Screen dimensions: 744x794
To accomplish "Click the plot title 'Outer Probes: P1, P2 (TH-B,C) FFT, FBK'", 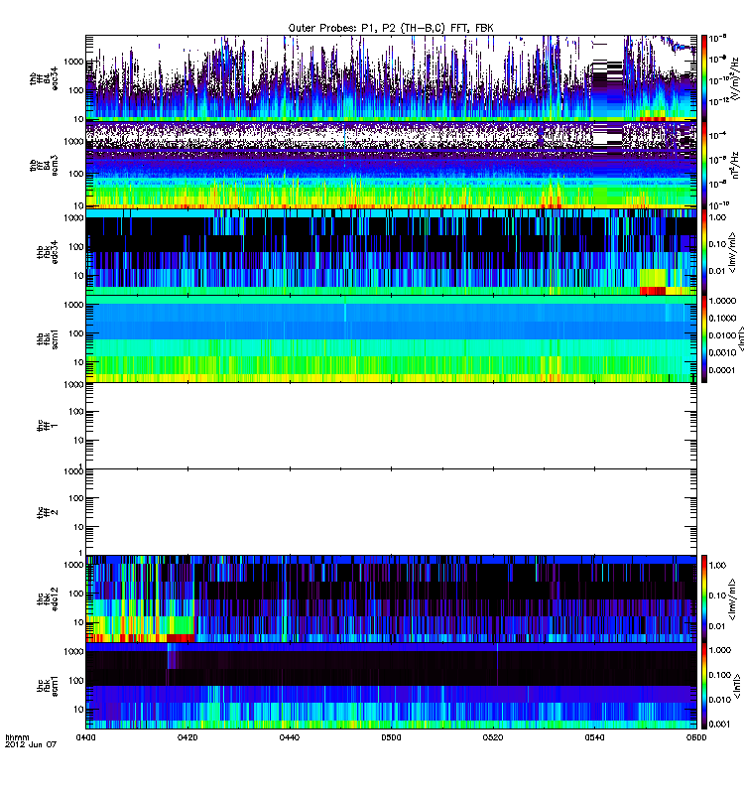I will [x=391, y=28].
